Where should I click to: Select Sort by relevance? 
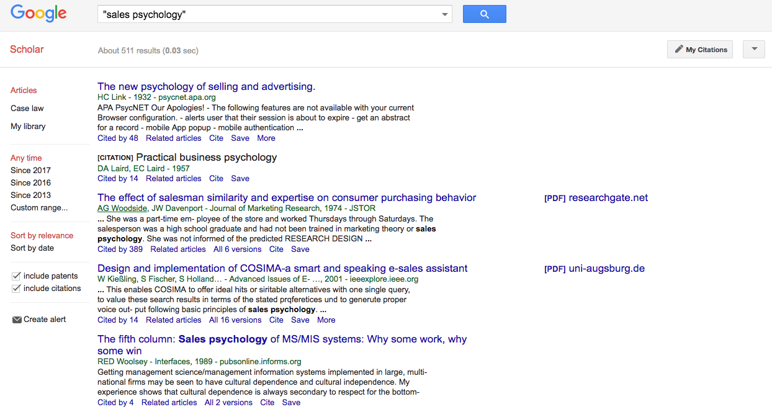coord(42,236)
